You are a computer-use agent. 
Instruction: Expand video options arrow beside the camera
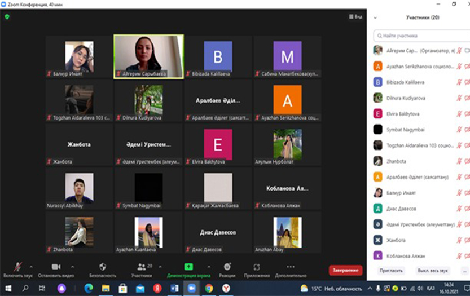click(73, 267)
